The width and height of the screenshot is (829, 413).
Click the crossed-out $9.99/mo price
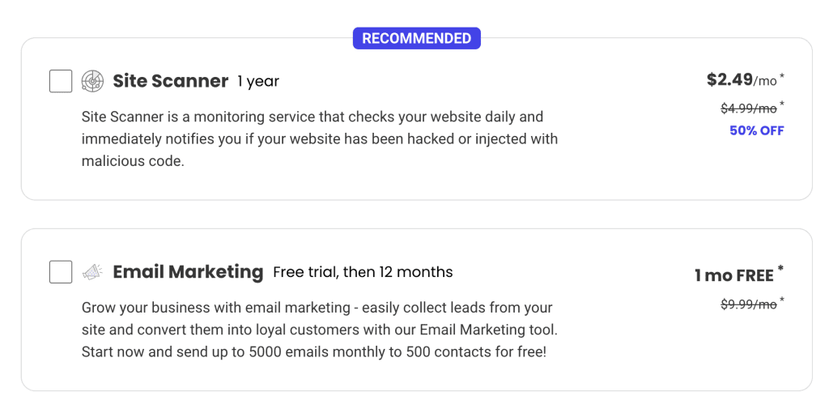[748, 304]
